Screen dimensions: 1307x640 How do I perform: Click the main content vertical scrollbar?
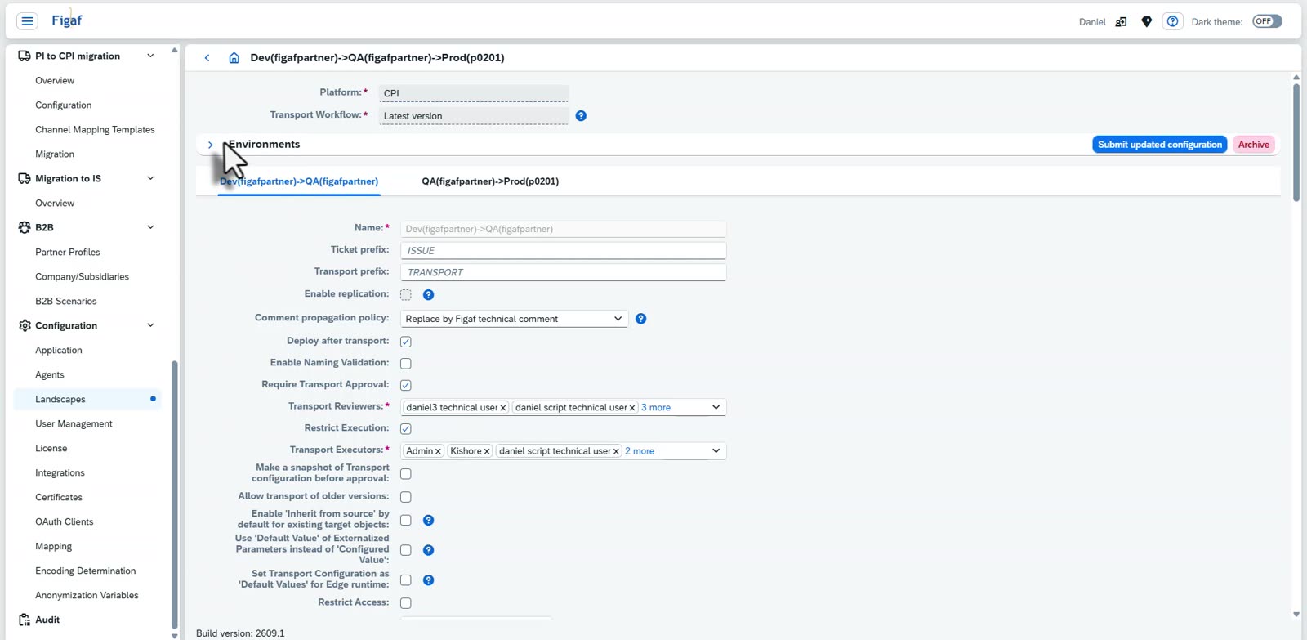click(1296, 141)
